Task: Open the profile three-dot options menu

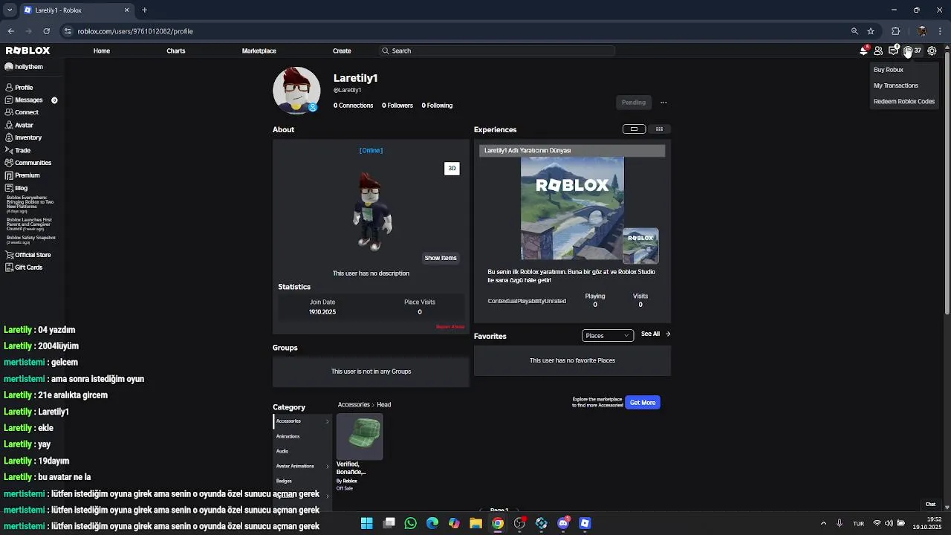Action: [663, 103]
